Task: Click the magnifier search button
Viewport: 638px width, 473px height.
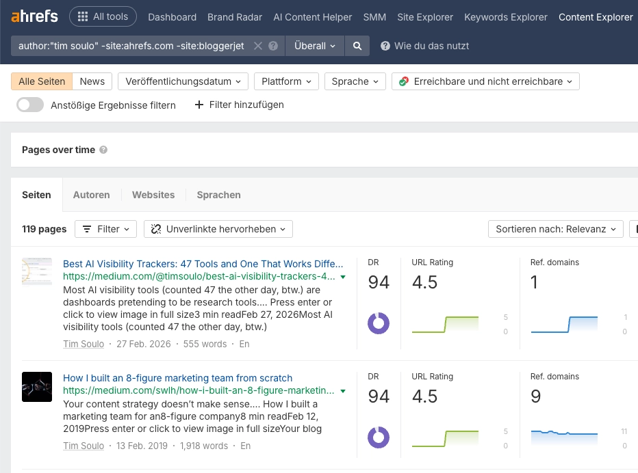Action: coord(357,46)
